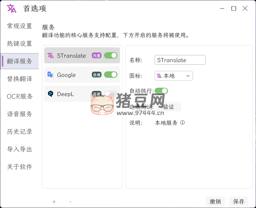Switch to the OCR服务 tab

tap(20, 96)
